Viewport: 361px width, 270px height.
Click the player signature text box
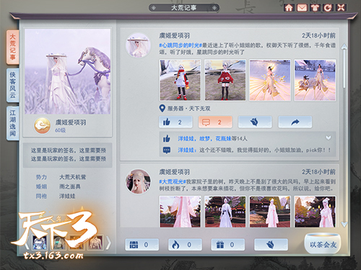coord(68,155)
